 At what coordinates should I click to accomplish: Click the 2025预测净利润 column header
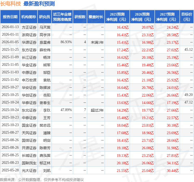tap(117, 17)
